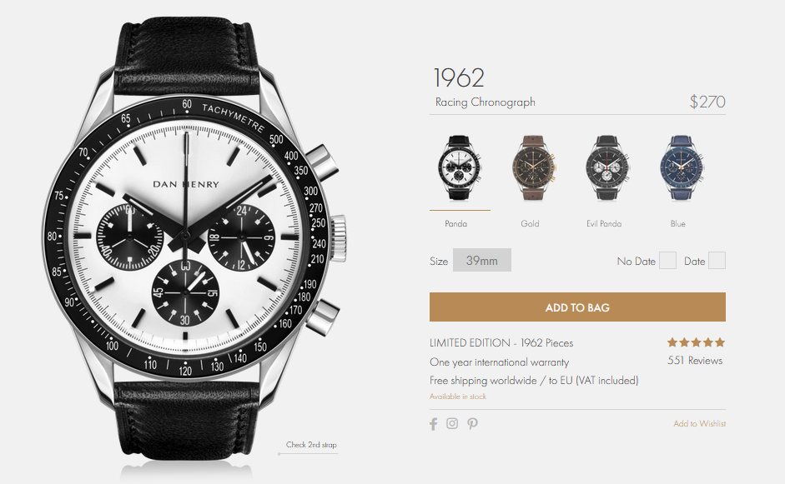Screen dimensions: 785x484
Task: Select the Panda watch thumbnail
Action: (460, 168)
